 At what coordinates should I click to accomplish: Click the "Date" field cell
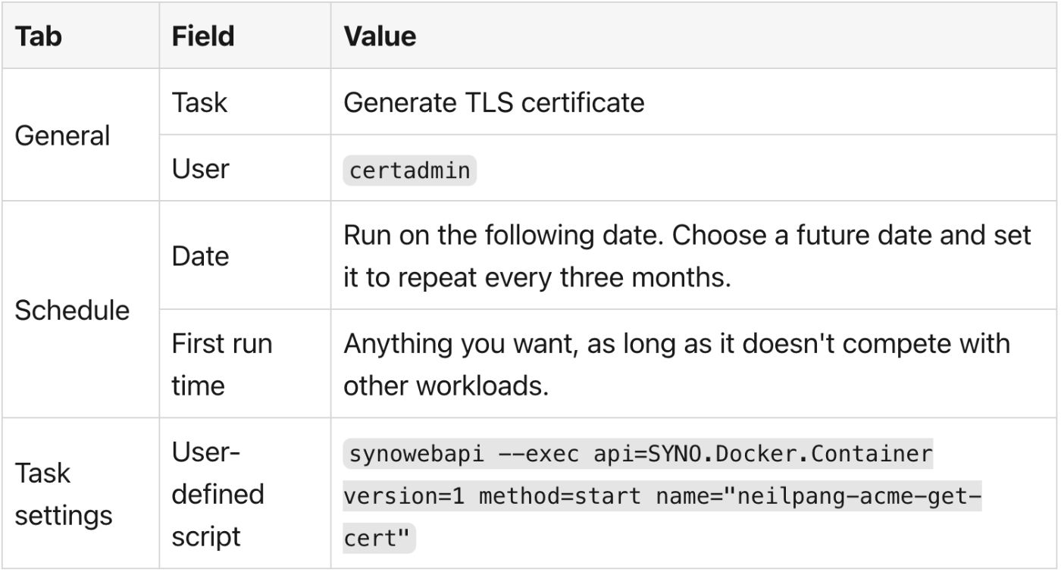(x=200, y=256)
